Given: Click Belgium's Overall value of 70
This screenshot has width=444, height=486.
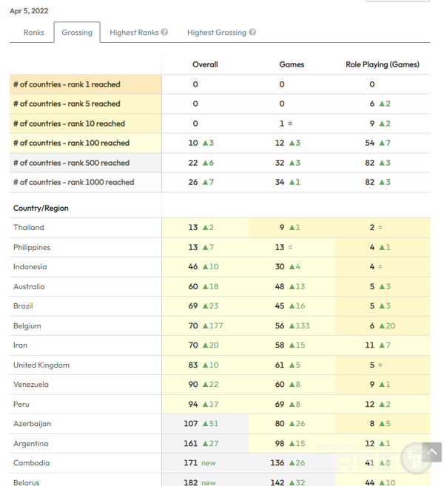Looking at the screenshot, I should (x=193, y=326).
